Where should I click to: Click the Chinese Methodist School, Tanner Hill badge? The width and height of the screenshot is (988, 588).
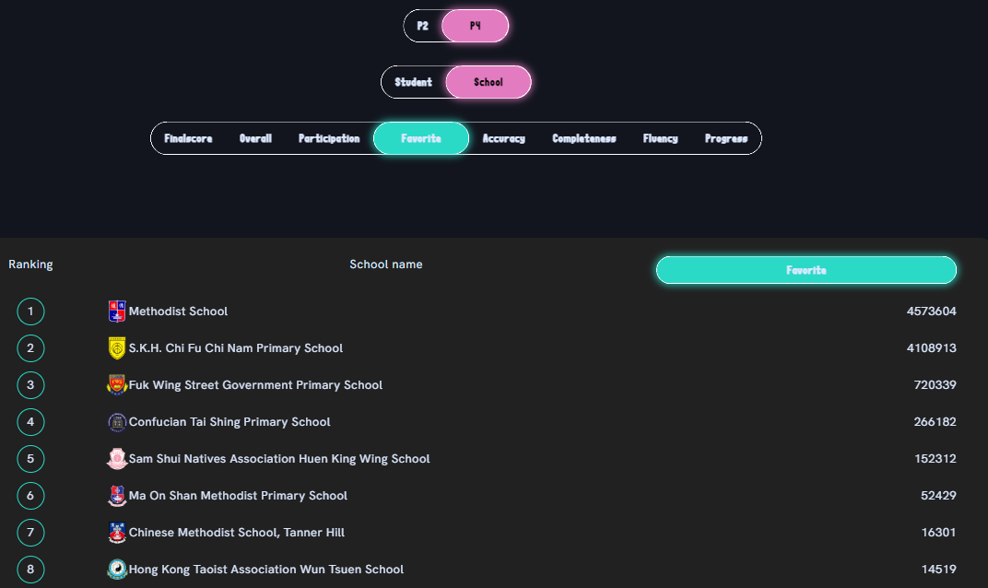click(117, 533)
